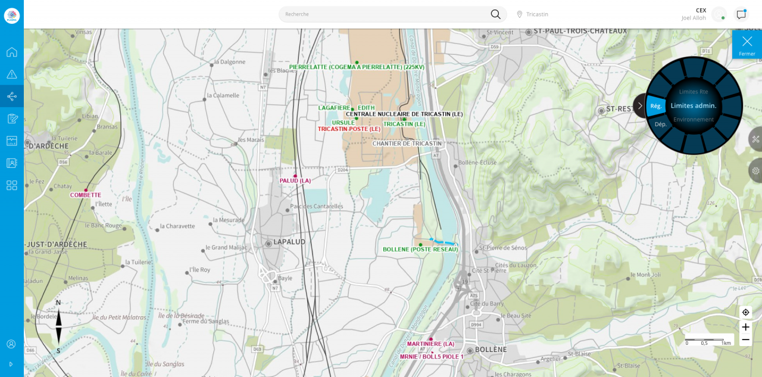Open the alerts warning triangle icon

tap(12, 74)
